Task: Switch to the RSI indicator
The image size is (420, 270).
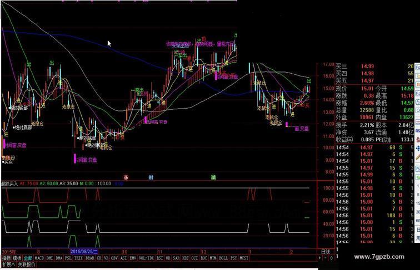Action: pyautogui.click(x=159, y=258)
